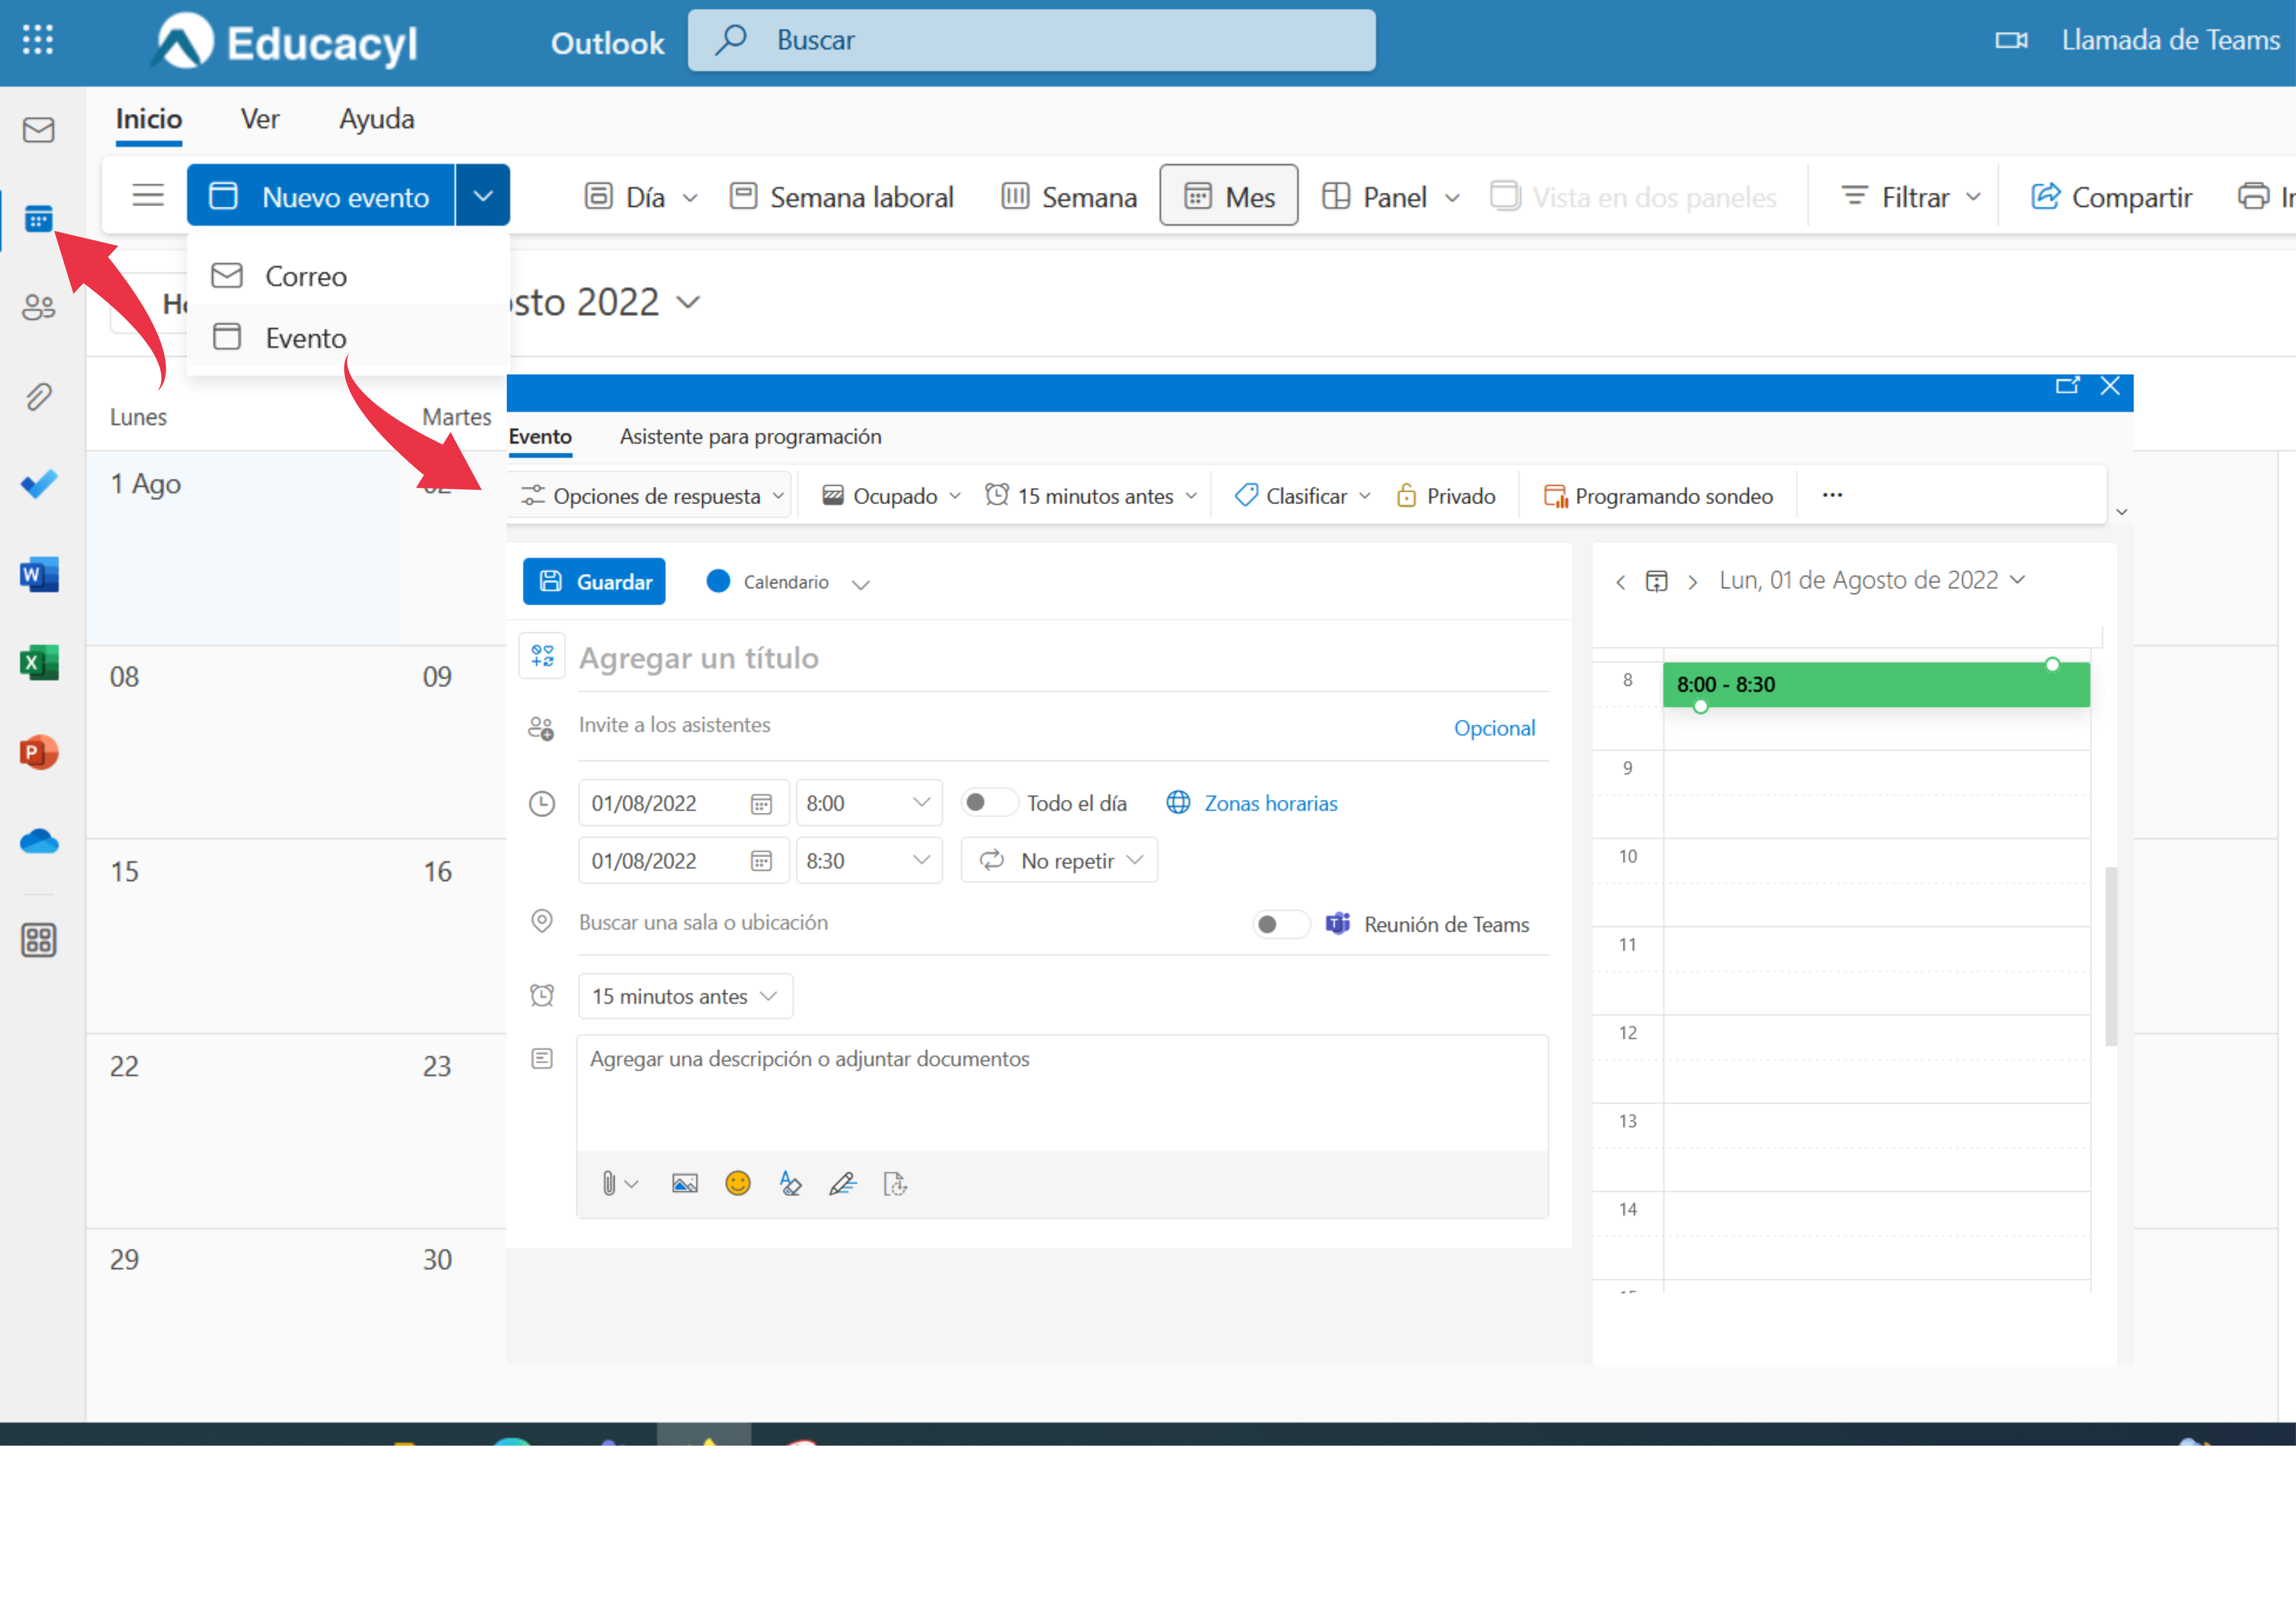Image resolution: width=2296 pixels, height=1623 pixels.
Task: Click the blue Calendario color dot
Action: click(x=718, y=581)
